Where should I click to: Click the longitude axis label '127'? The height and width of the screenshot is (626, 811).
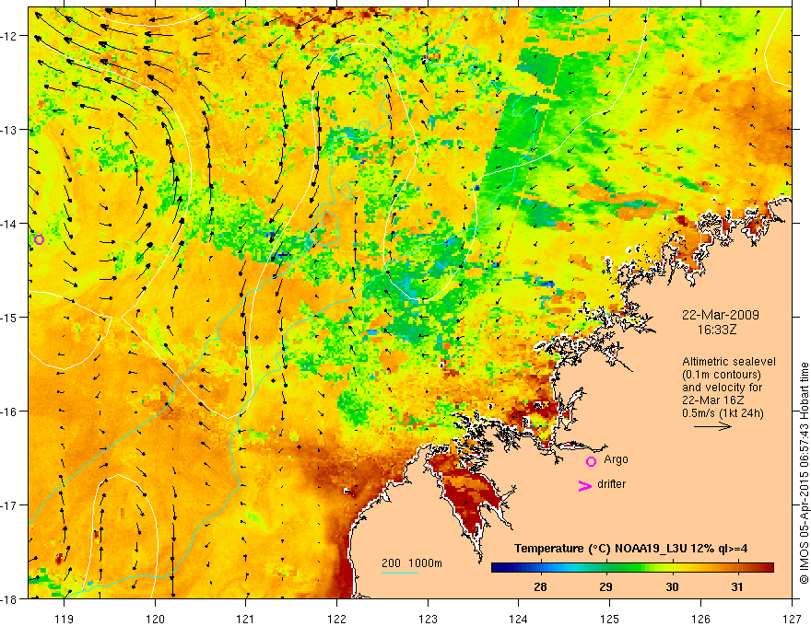pyautogui.click(x=792, y=619)
